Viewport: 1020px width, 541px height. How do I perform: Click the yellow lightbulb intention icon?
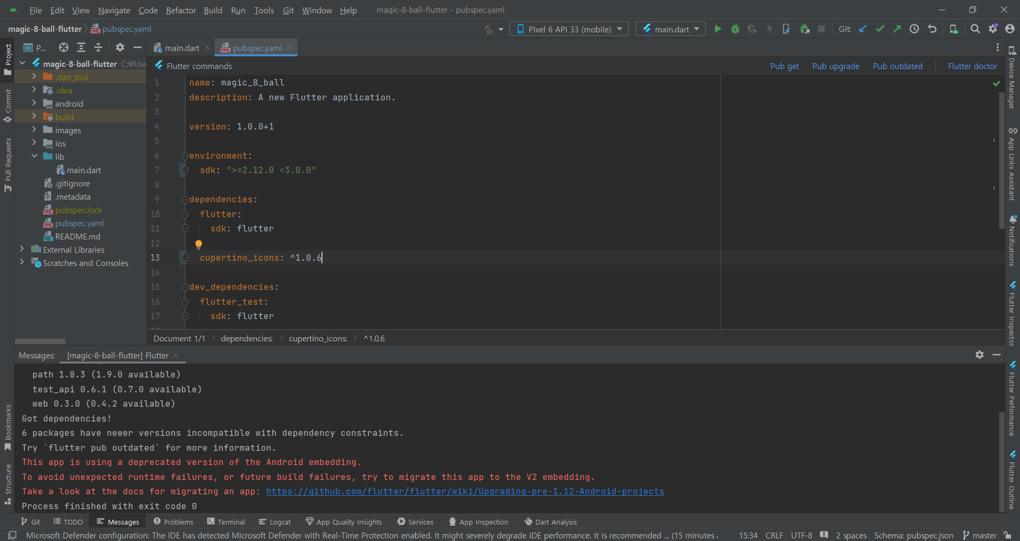(199, 244)
